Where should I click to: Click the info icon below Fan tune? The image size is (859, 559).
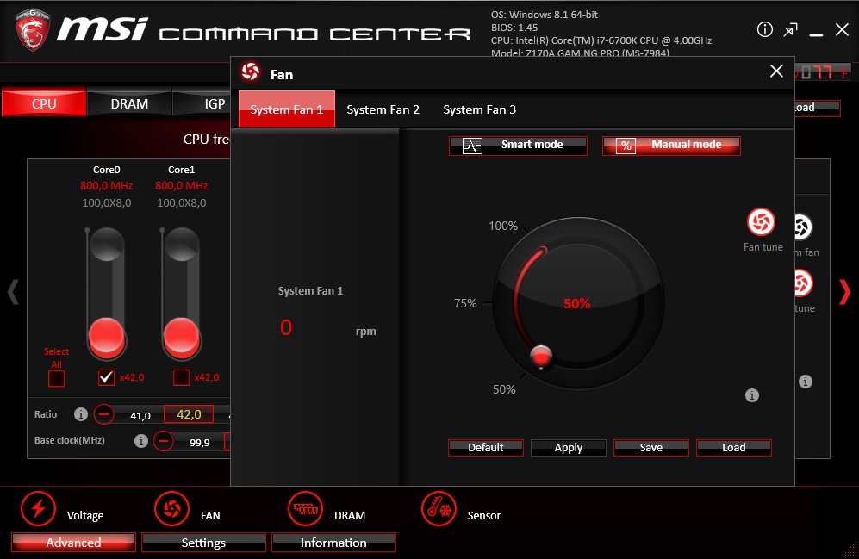752,395
